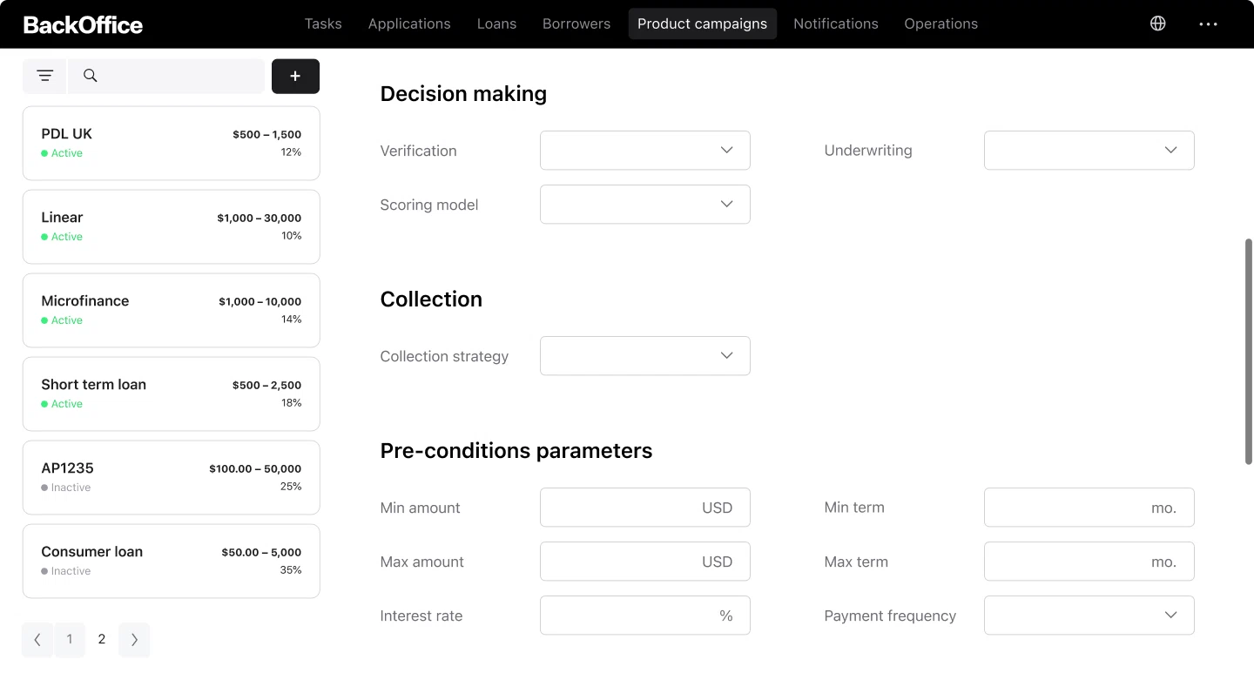Open the three-dot overflow menu
Screen dimensions: 1254x673
(x=1208, y=24)
